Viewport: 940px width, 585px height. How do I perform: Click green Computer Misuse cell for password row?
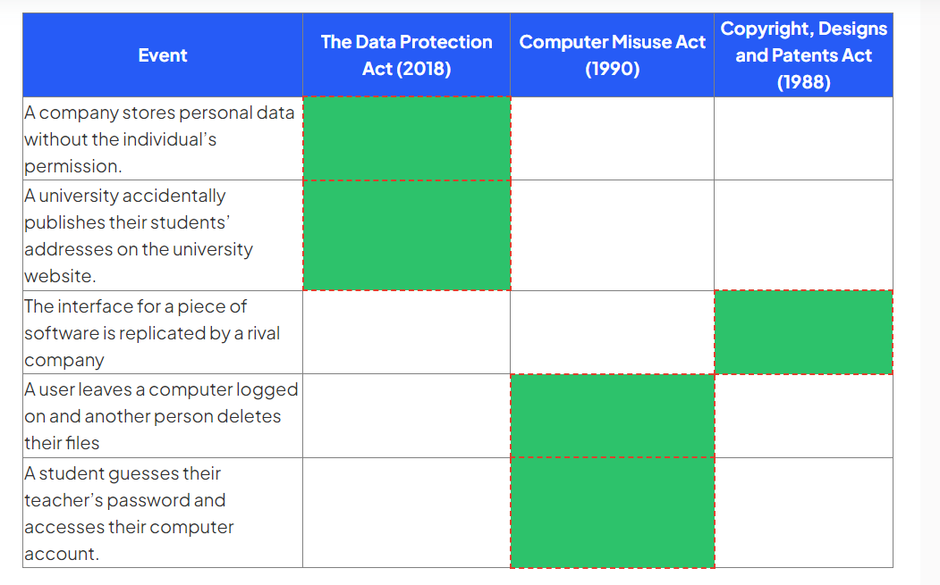tap(612, 514)
